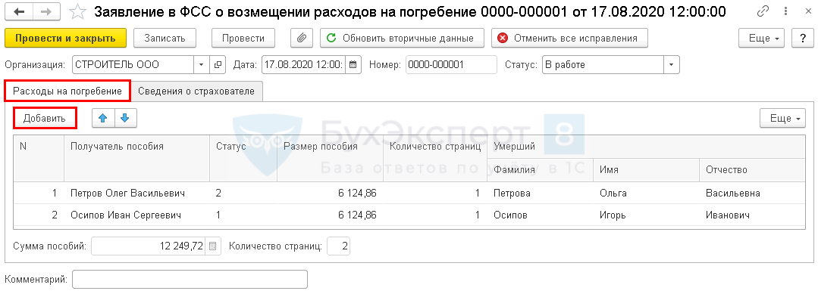Viewport: 818px width, 291px height.
Task: Click the Сумма пособий value field
Action: 149,246
